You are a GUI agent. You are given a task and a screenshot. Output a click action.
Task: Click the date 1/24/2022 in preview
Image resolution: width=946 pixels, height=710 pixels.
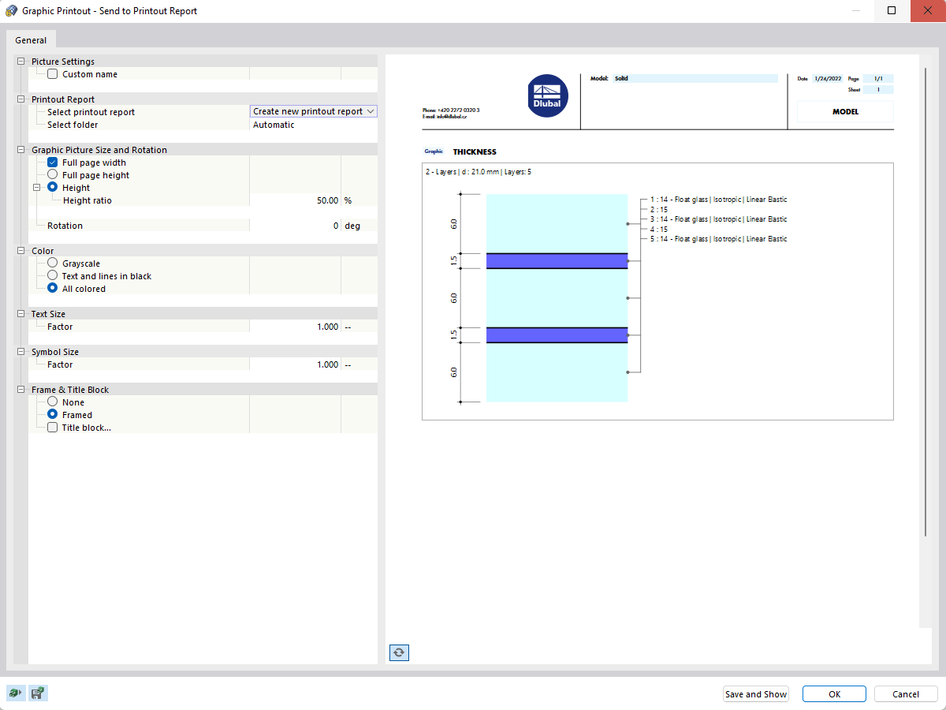[x=829, y=79]
